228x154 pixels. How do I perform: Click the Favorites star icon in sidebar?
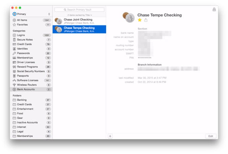tap(14, 25)
